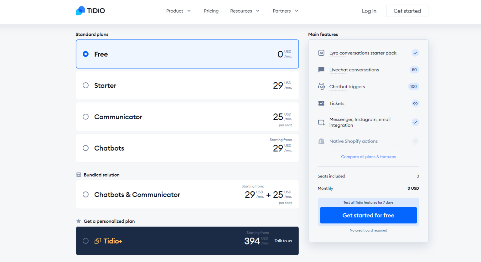Screen dimensions: 481x262
Task: Select the Starter plan radio button
Action: click(85, 85)
